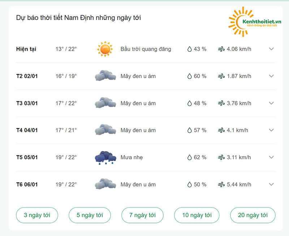Image resolution: width=289 pixels, height=236 pixels.
Task: Expand details for T2 02/01 with chevron
Action: coord(271,76)
